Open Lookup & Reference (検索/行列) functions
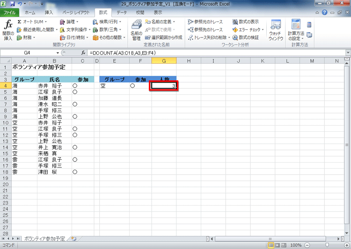This screenshot has height=249, width=351. click(107, 21)
